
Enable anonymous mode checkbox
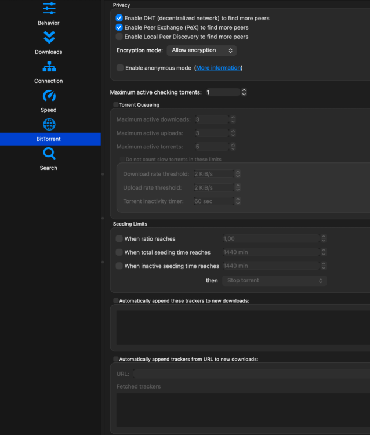[x=120, y=68]
